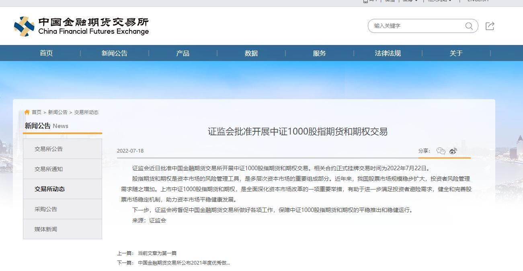Select 交易所通知 in the sidebar
The image size is (523, 271).
click(62, 169)
